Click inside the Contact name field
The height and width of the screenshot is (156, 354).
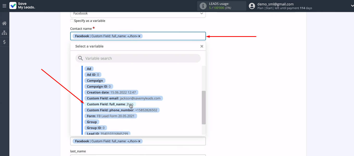point(138,36)
